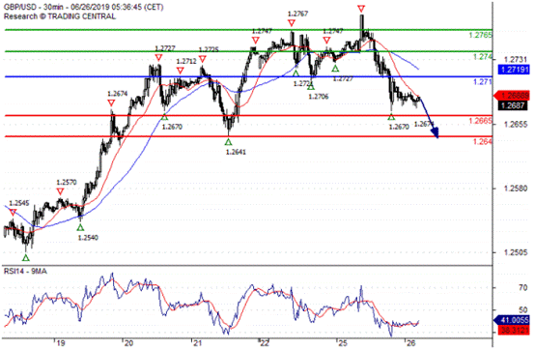Screen dimensions: 535x350
Task: Click the green triangle above the 1.2706 label
Action: coord(311,87)
